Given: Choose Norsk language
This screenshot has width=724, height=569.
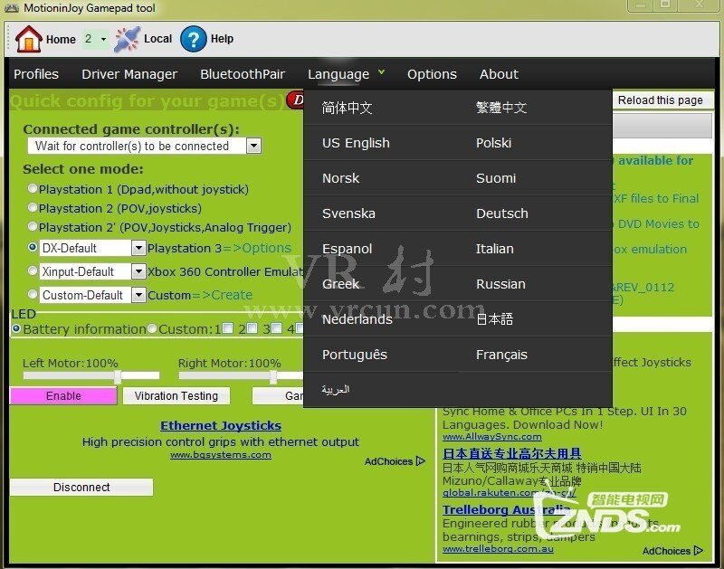Looking at the screenshot, I should (340, 178).
